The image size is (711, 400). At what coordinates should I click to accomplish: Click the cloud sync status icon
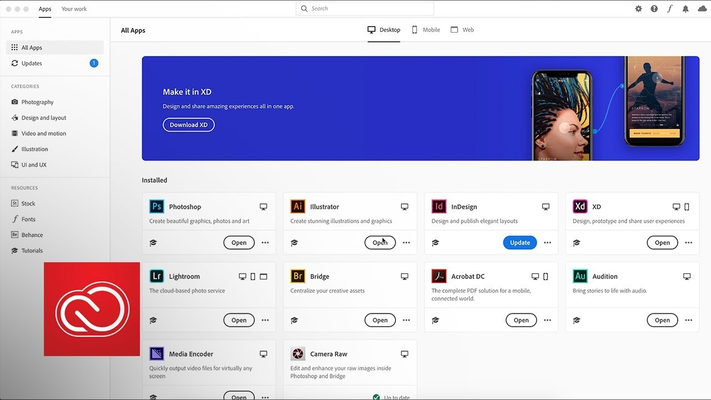pos(702,9)
